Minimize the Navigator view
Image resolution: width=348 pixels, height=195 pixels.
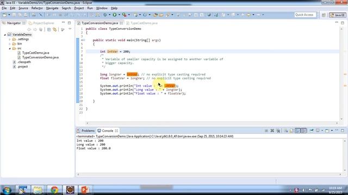pyautogui.click(x=63, y=23)
